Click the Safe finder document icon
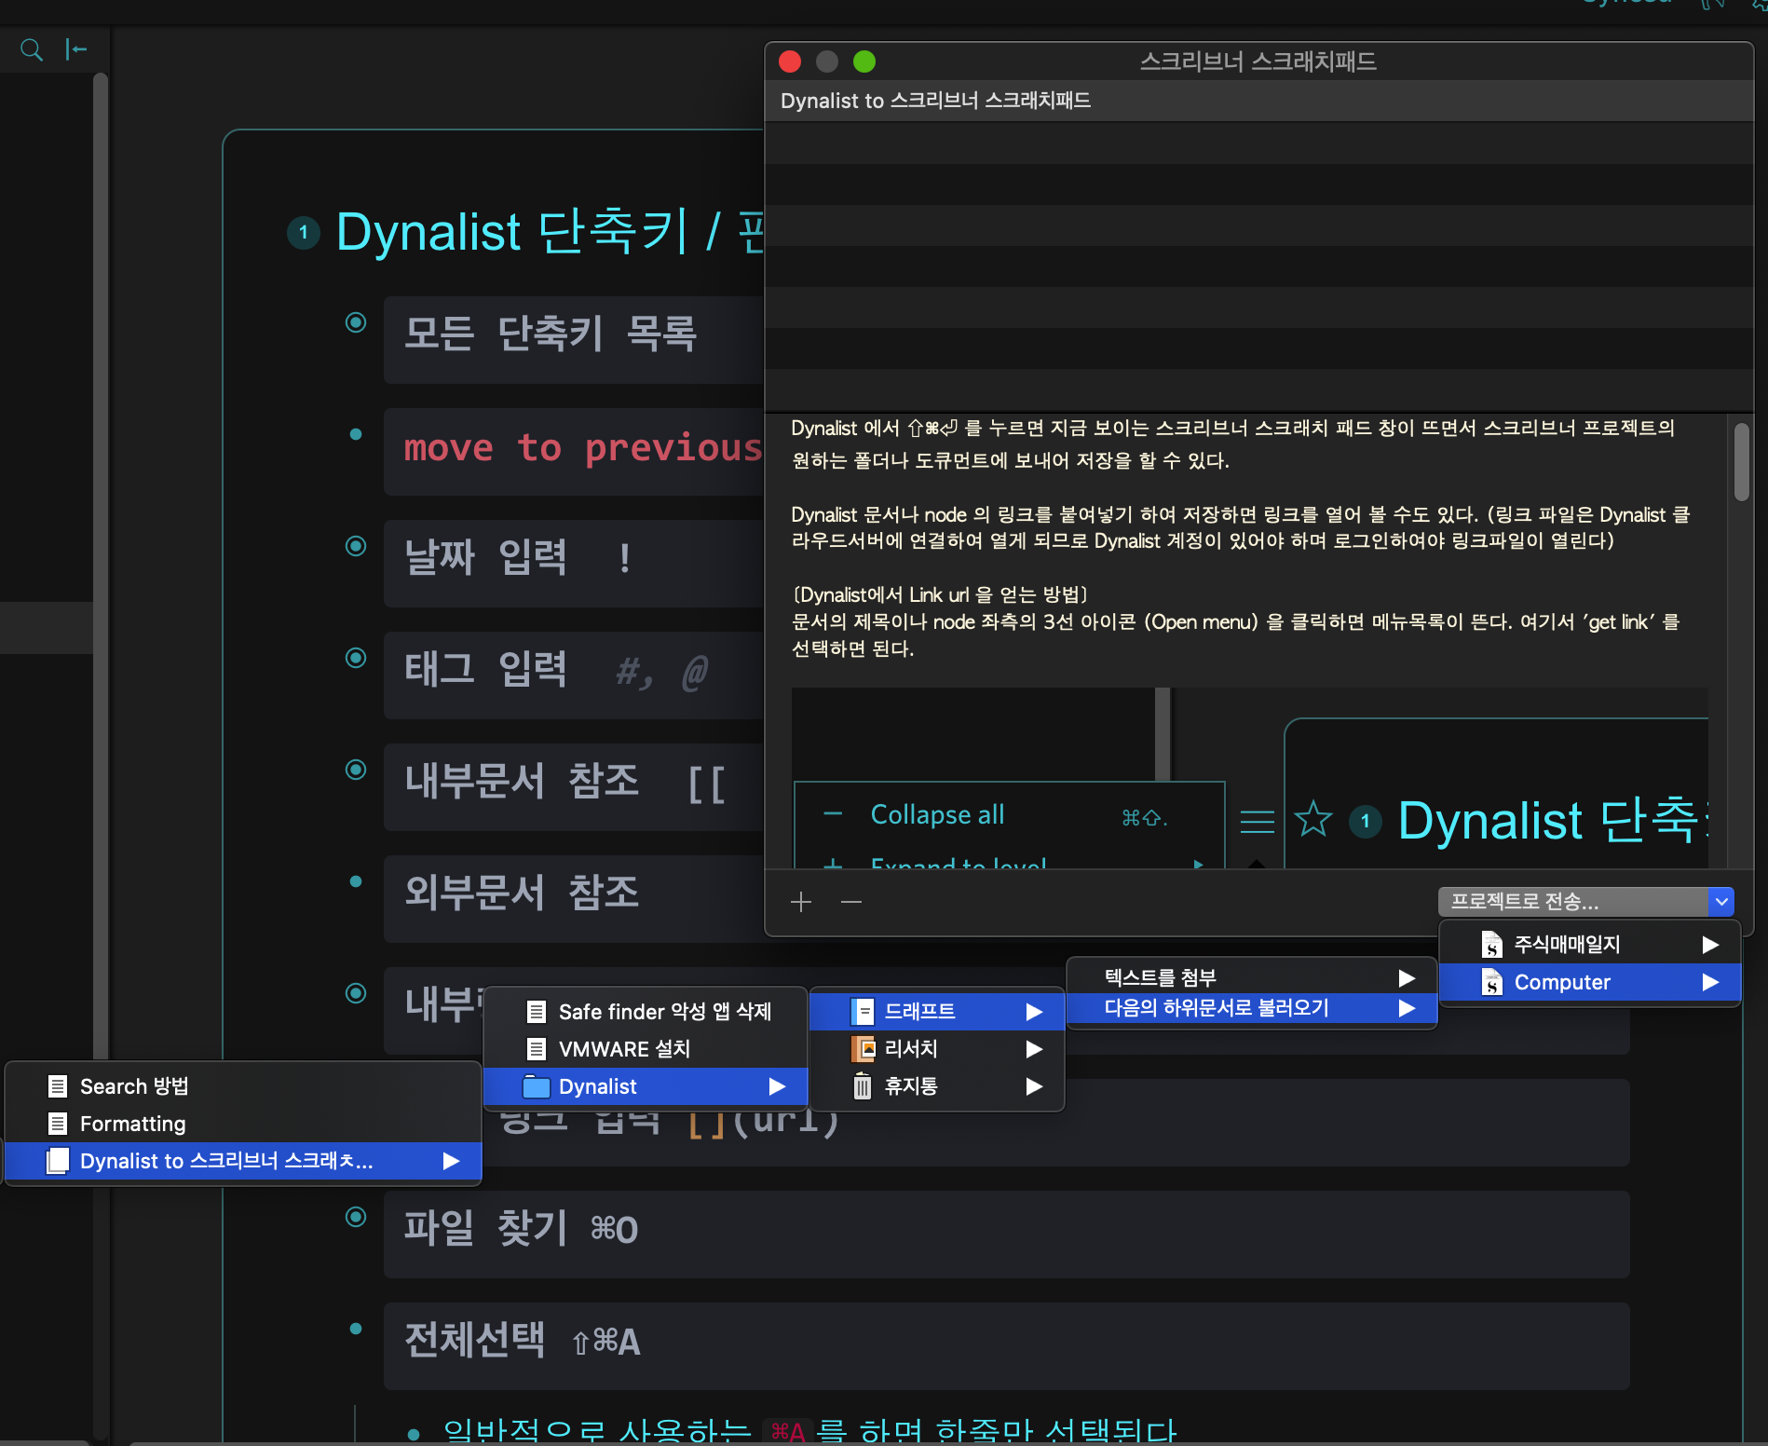Image resolution: width=1768 pixels, height=1446 pixels. tap(537, 1012)
